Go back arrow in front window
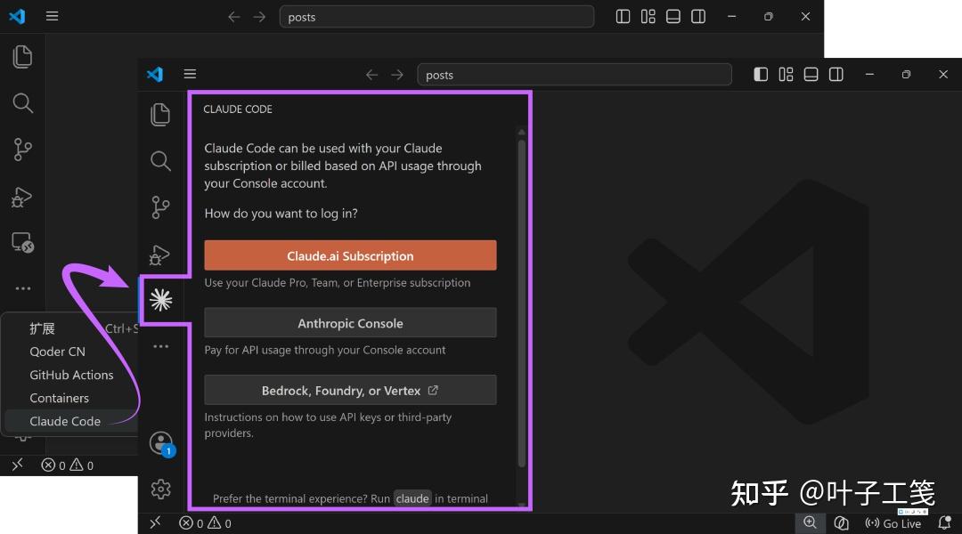Image resolution: width=962 pixels, height=534 pixels. point(371,75)
